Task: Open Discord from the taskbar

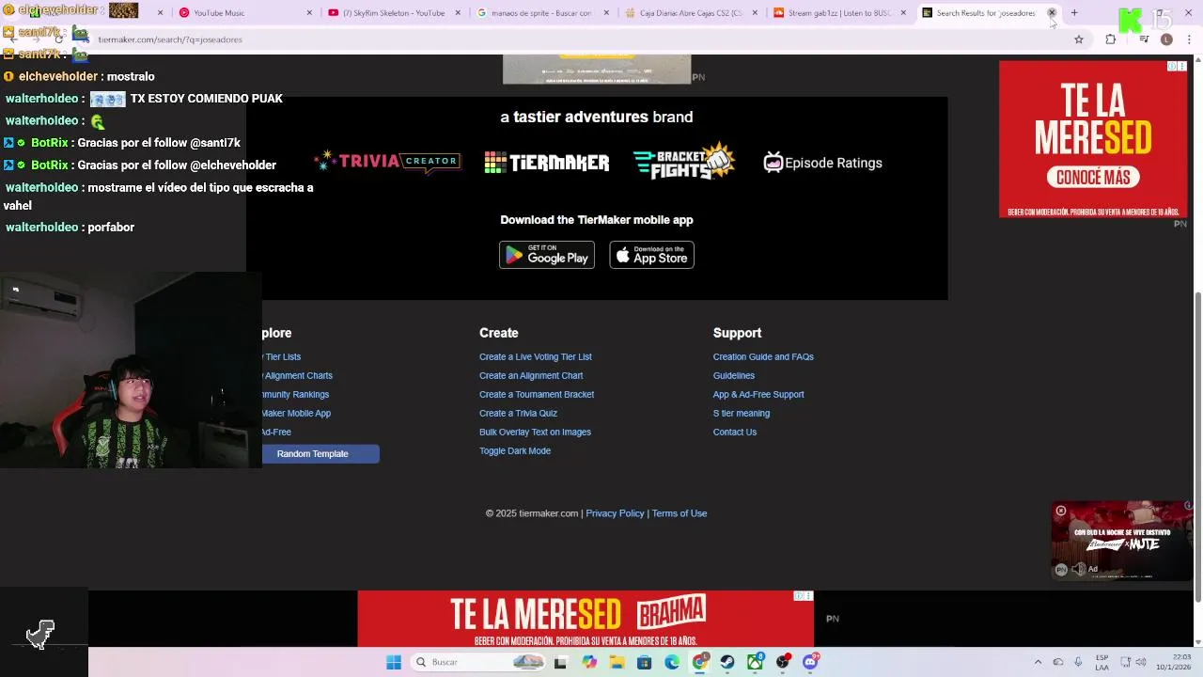Action: [x=810, y=662]
